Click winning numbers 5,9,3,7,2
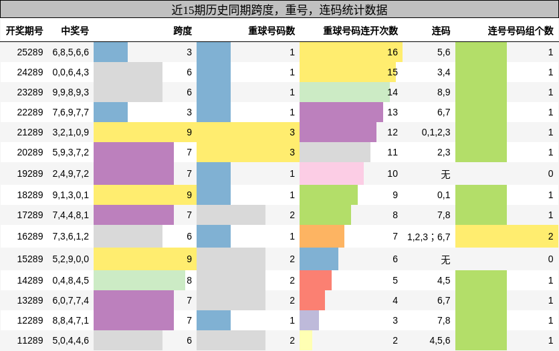559x351 pixels. pyautogui.click(x=71, y=152)
